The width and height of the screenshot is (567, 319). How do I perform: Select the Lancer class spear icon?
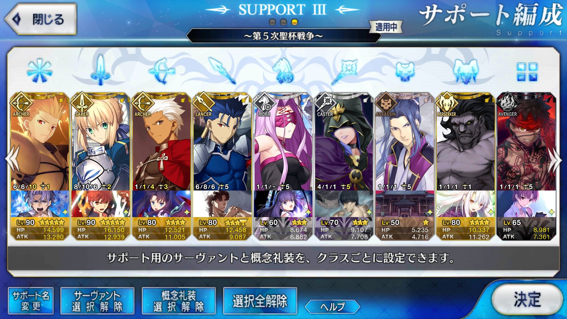(x=222, y=71)
